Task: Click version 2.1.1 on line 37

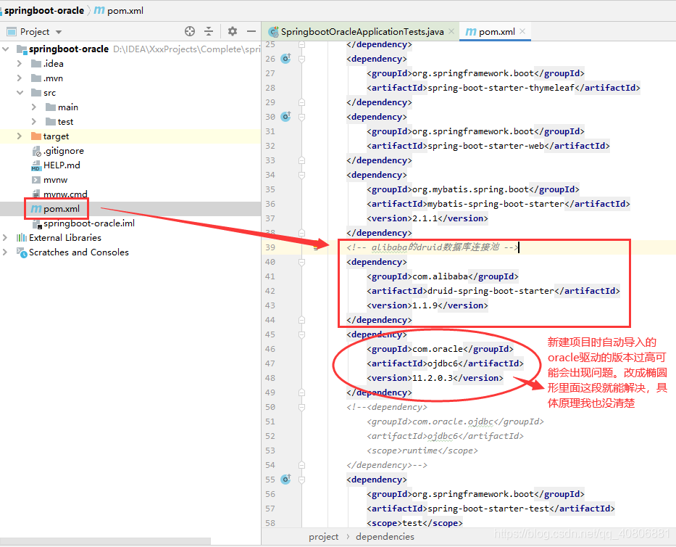Action: pyautogui.click(x=425, y=218)
